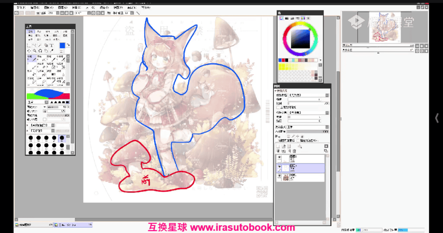Tick the checkbox below the brush density slider
This screenshot has width=443, height=233.
pos(45,120)
